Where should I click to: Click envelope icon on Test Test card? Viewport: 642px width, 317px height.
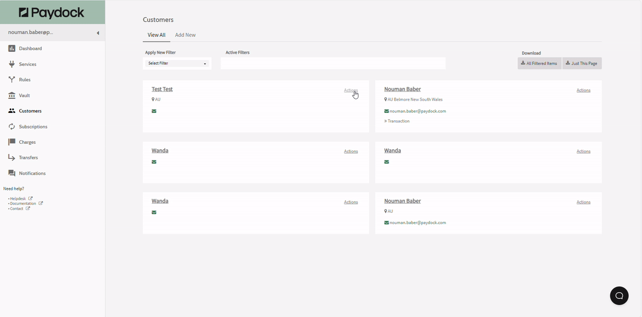pyautogui.click(x=154, y=111)
